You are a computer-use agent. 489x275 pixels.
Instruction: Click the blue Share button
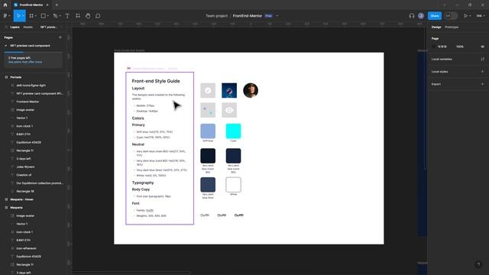[x=435, y=15]
